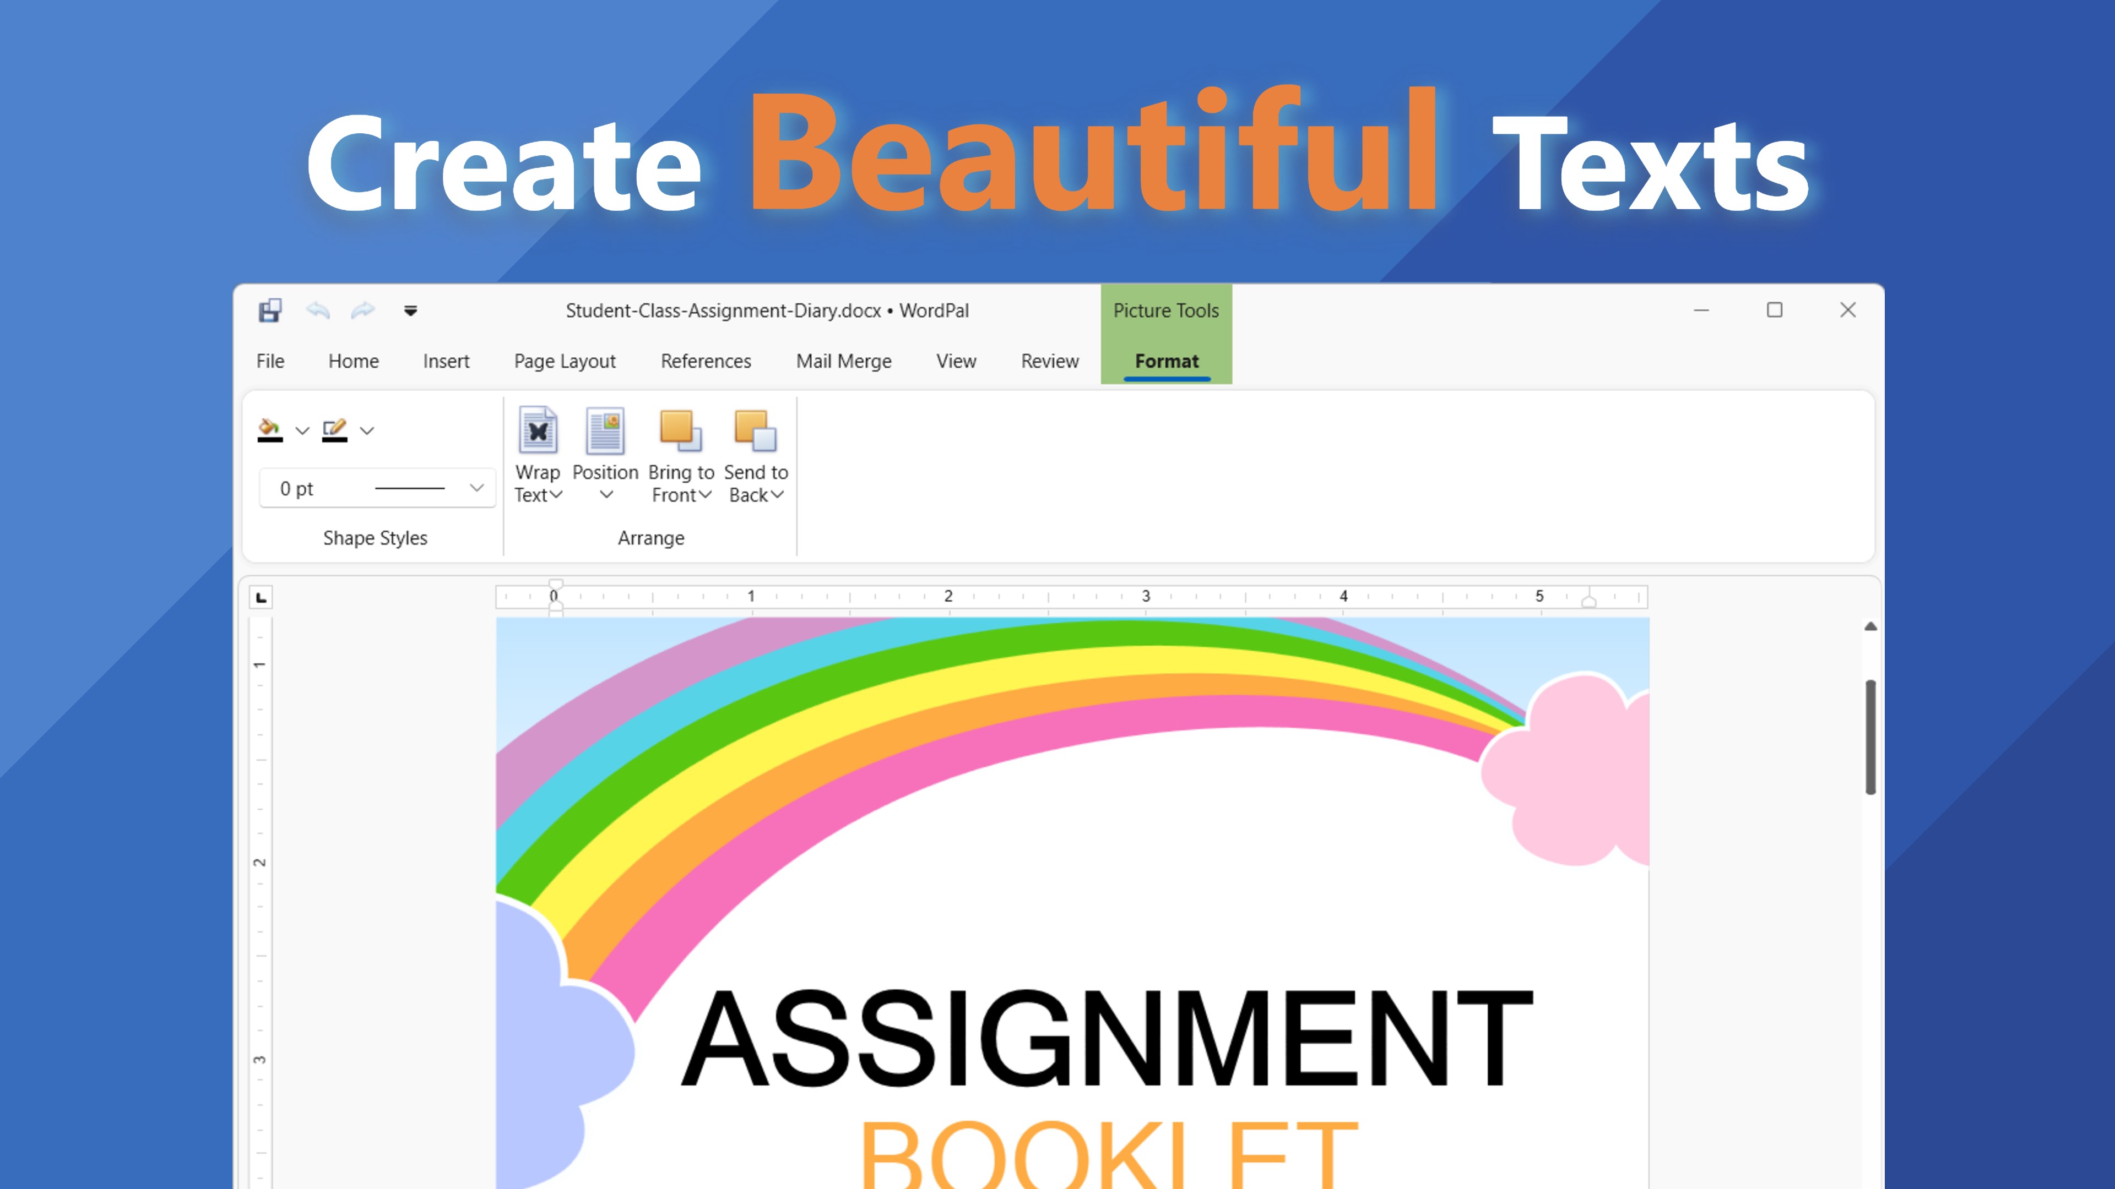Click the Redo arrow icon
2115x1189 pixels.
[363, 311]
